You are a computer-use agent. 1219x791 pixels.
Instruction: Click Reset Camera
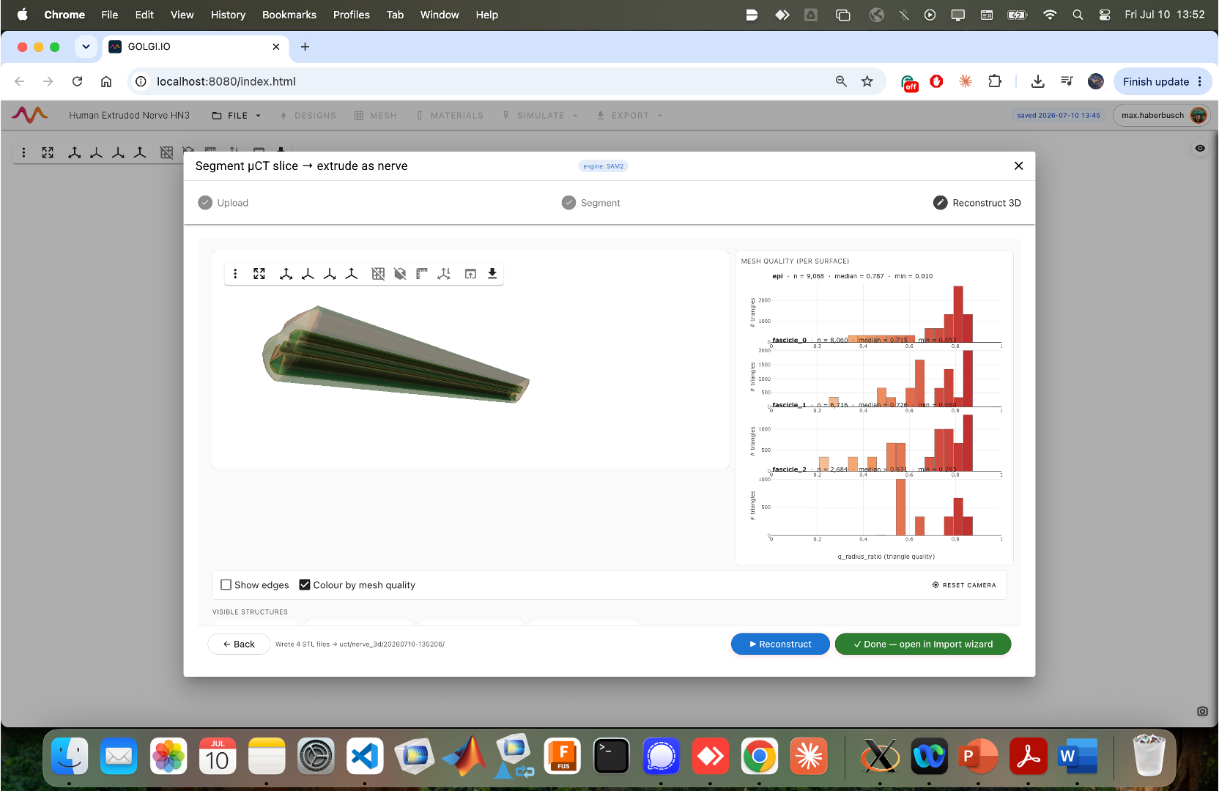(964, 585)
